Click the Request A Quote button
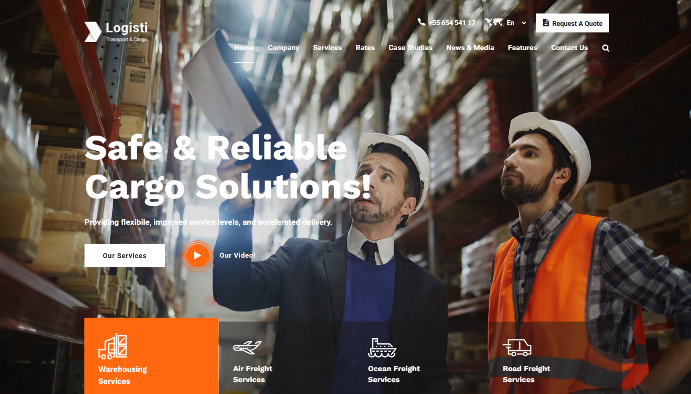This screenshot has width=691, height=394. click(572, 23)
